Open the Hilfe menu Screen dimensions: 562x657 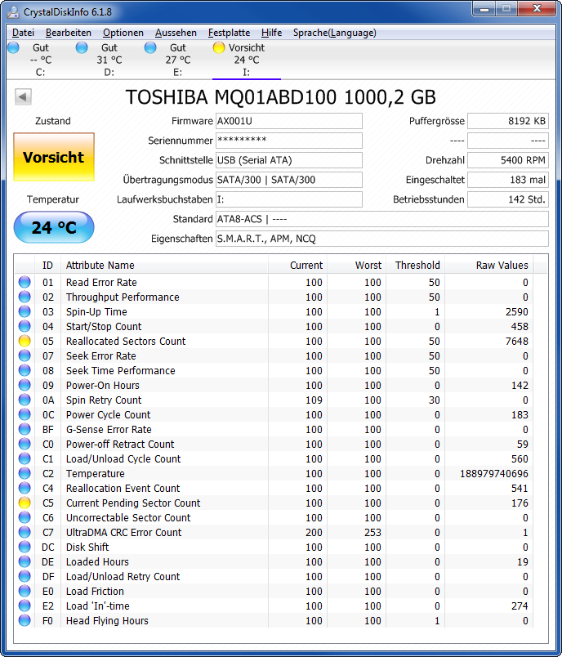pos(271,33)
